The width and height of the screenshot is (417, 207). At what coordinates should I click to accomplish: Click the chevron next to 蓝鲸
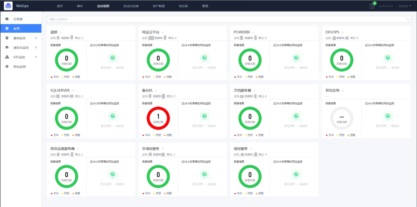tap(61, 32)
